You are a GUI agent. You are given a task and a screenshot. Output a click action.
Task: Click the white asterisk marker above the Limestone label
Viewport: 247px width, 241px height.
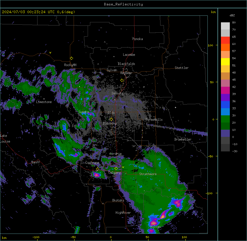pos(44,99)
